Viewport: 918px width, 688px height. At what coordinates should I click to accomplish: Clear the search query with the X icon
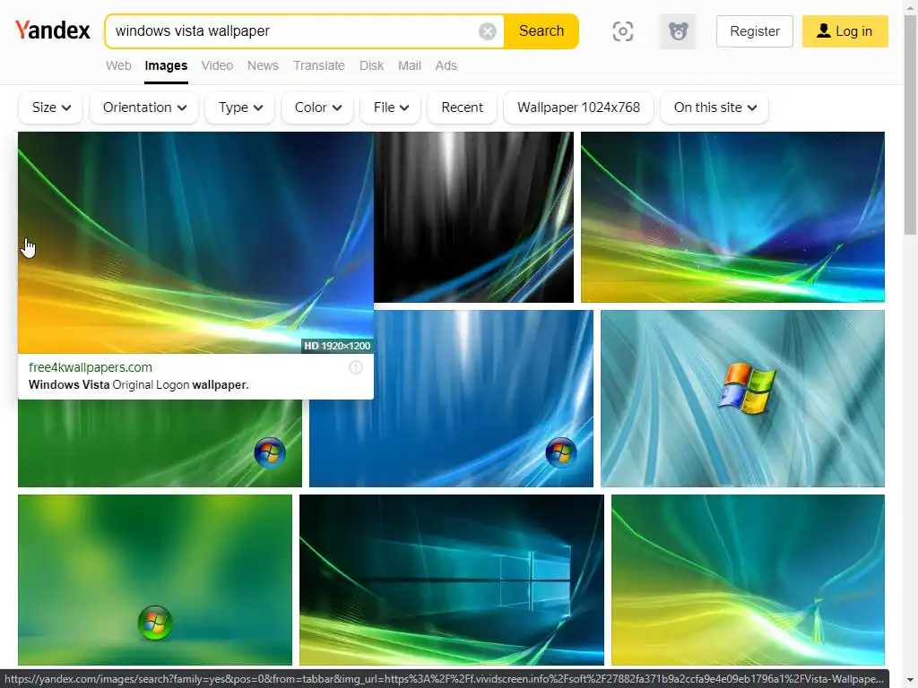(487, 31)
